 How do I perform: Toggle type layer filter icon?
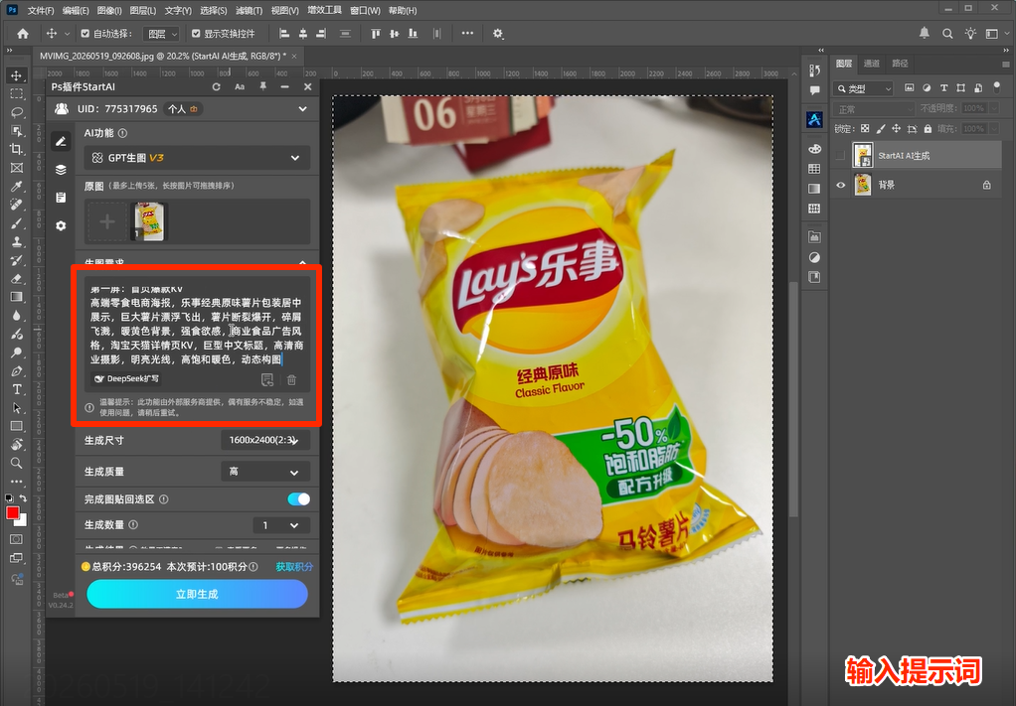click(944, 88)
